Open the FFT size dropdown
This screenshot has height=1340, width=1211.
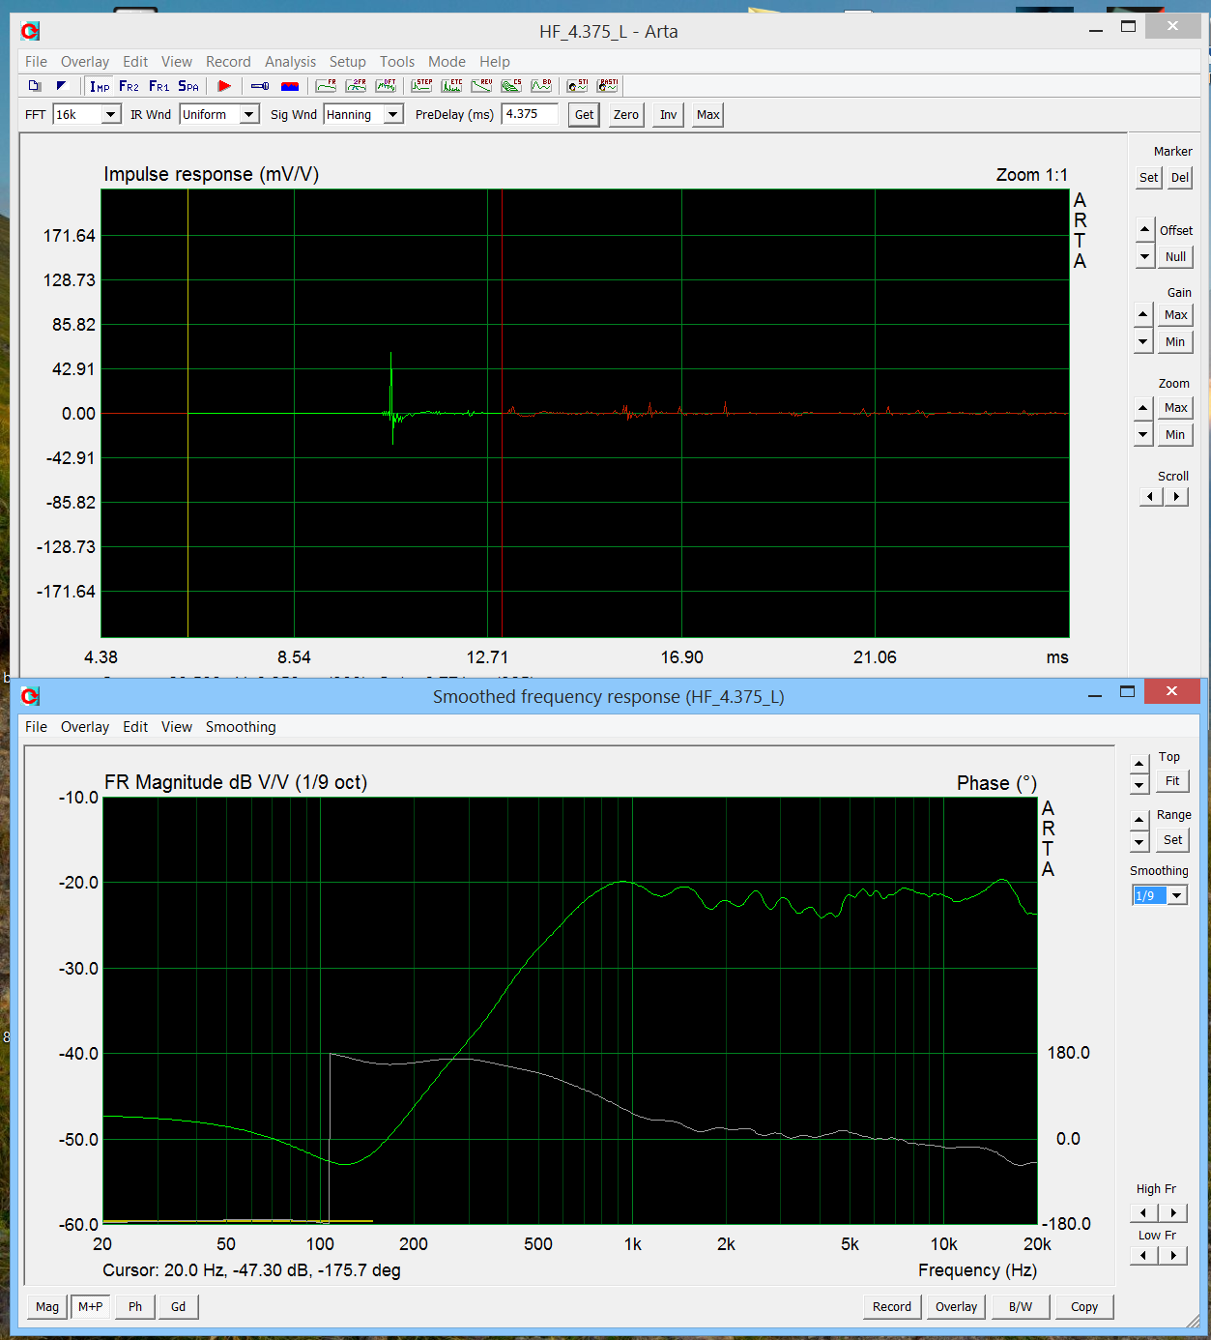111,114
